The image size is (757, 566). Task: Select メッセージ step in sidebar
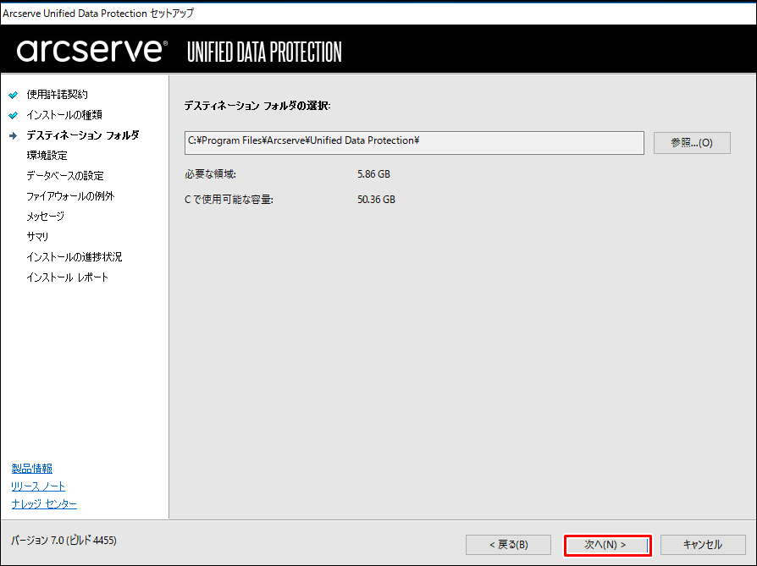click(46, 217)
